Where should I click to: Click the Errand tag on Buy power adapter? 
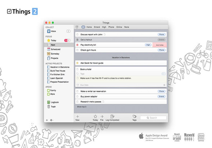(162, 97)
